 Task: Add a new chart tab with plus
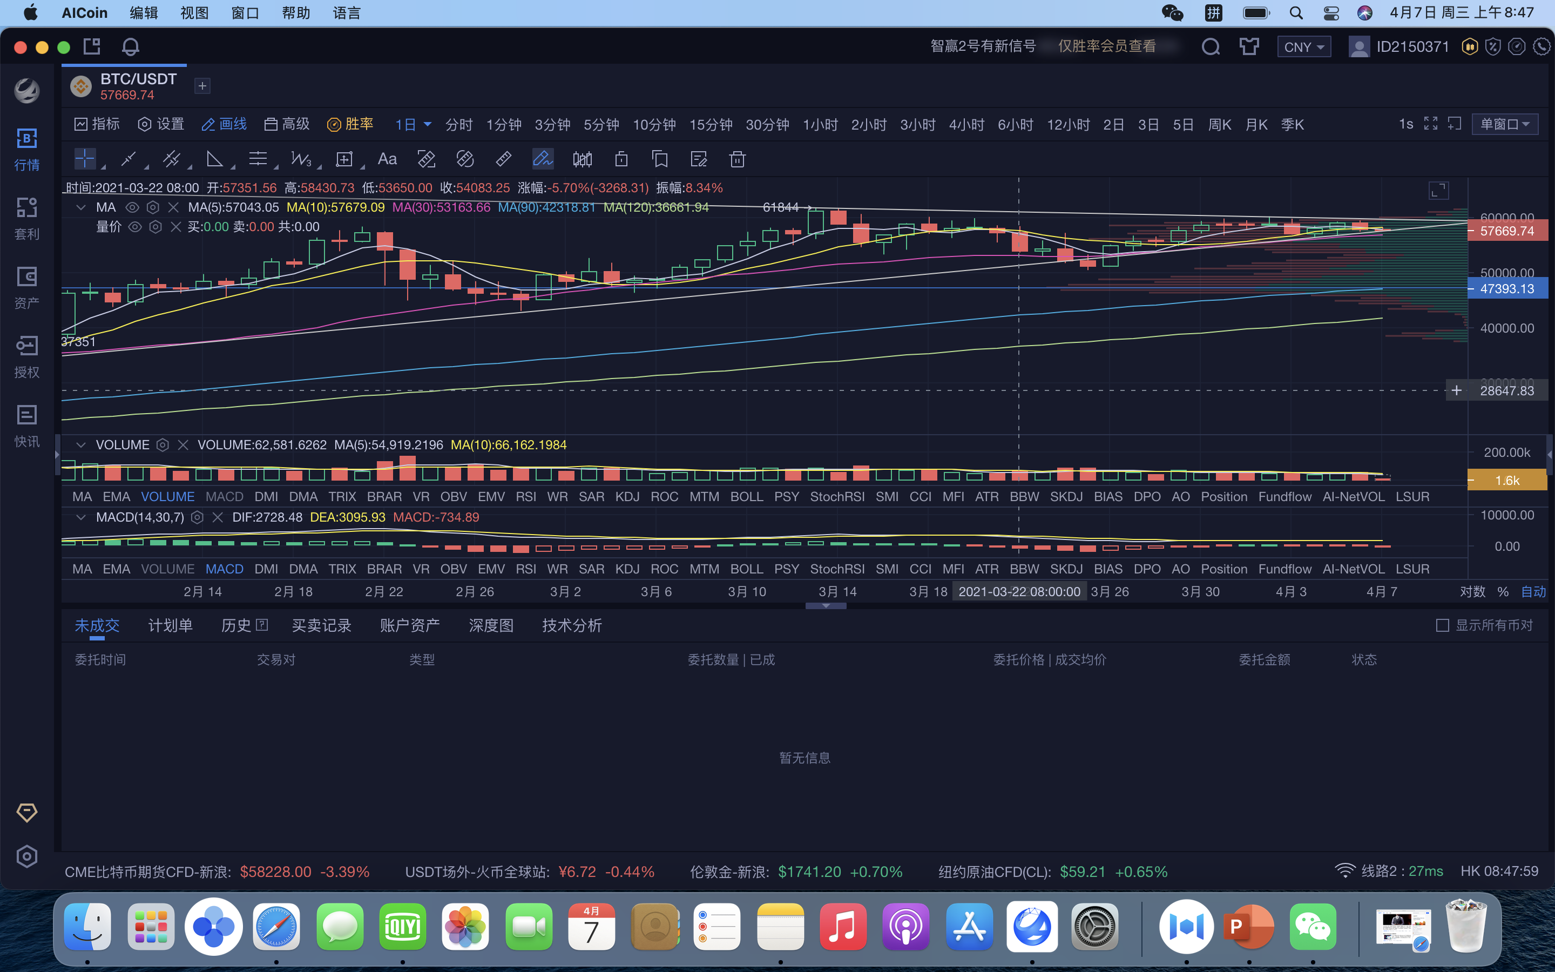(x=202, y=85)
